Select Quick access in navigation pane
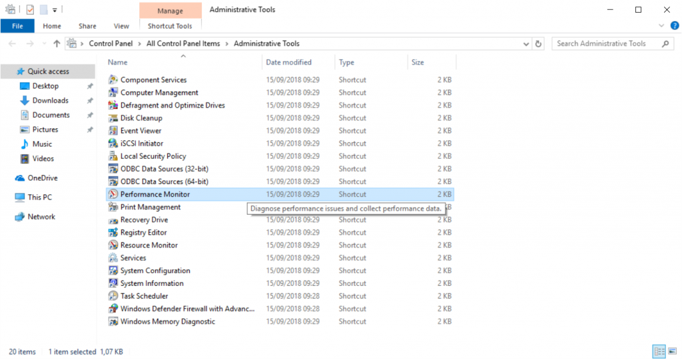 [48, 71]
